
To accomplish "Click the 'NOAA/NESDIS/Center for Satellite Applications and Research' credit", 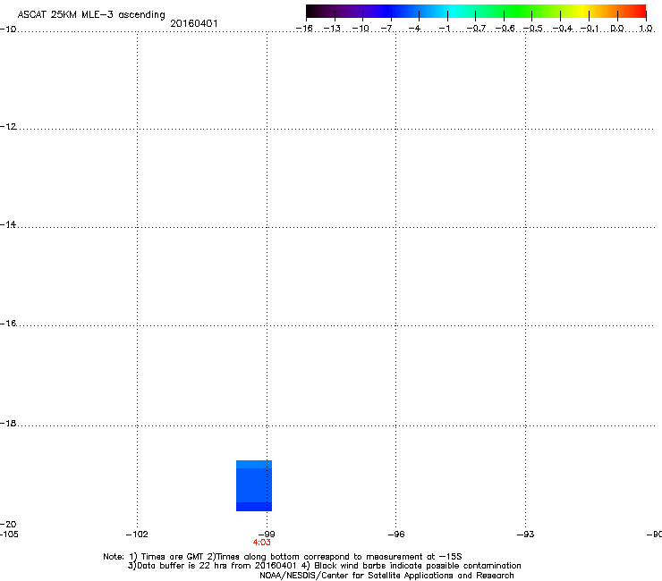I will [x=386, y=576].
